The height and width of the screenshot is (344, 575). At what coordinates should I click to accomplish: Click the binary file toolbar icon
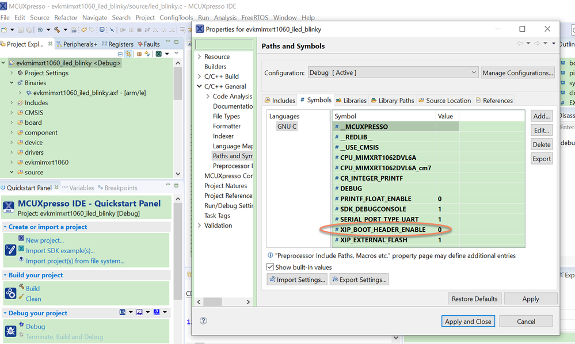[x=74, y=30]
